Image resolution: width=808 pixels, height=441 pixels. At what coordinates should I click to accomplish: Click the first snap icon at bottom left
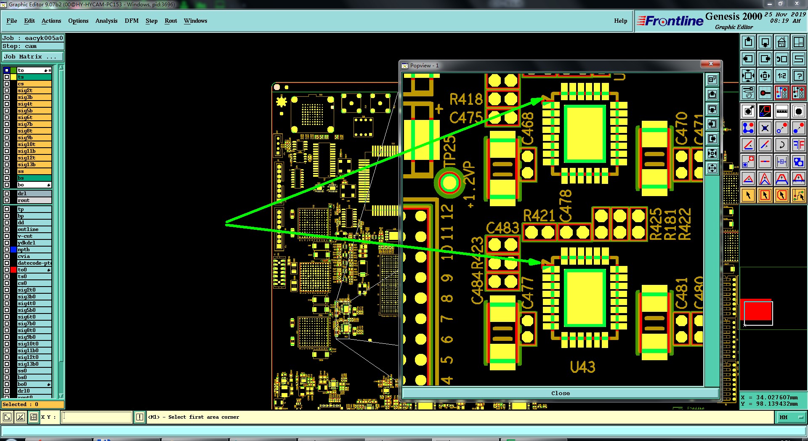[x=7, y=417]
